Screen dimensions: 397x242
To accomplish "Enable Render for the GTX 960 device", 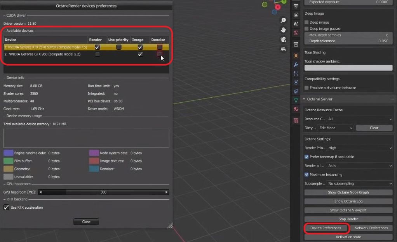I will point(98,54).
